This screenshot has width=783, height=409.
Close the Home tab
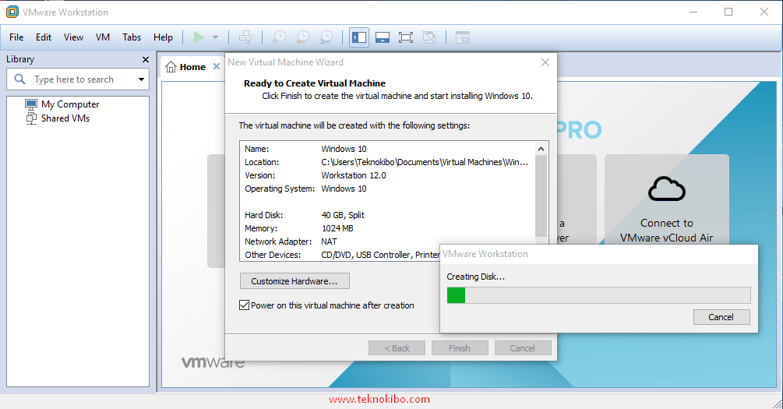[x=217, y=66]
